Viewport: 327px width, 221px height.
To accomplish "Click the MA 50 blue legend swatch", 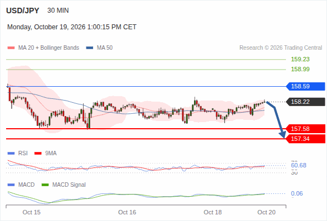I will (x=90, y=48).
